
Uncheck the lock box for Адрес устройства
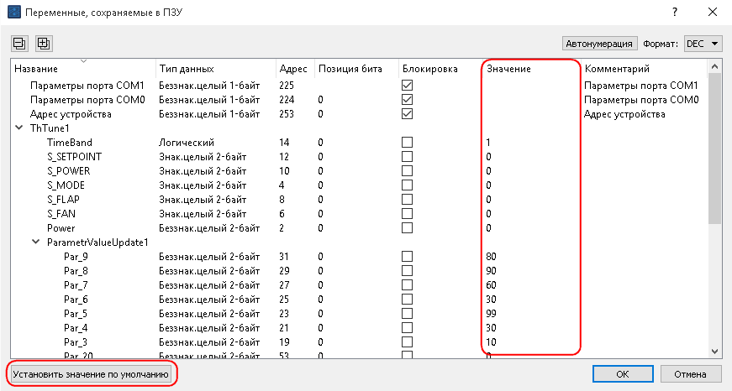coord(408,114)
